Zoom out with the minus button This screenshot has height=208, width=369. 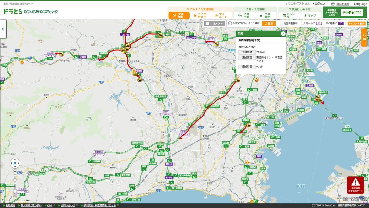click(x=15, y=191)
